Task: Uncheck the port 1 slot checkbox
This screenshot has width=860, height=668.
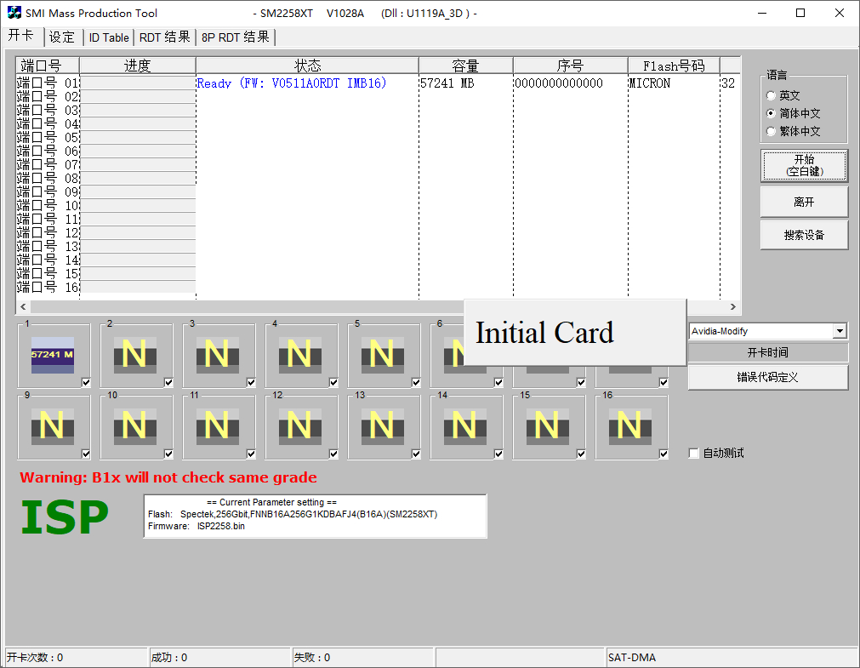Action: pos(86,383)
